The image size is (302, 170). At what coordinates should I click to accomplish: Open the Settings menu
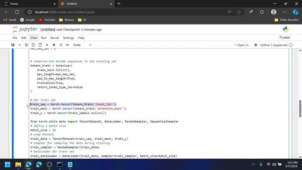68,38
